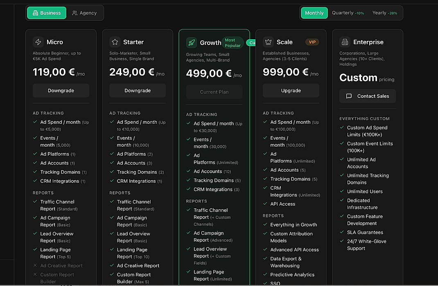Image resolution: width=438 pixels, height=286 pixels.
Task: Click the Starter plan star icon
Action: [115, 42]
